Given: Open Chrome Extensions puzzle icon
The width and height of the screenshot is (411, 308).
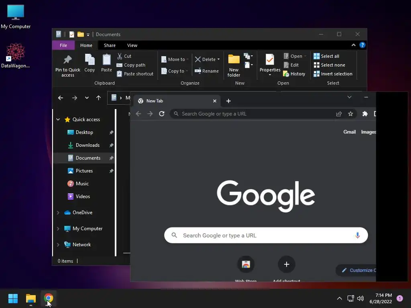Looking at the screenshot, I should [365, 113].
